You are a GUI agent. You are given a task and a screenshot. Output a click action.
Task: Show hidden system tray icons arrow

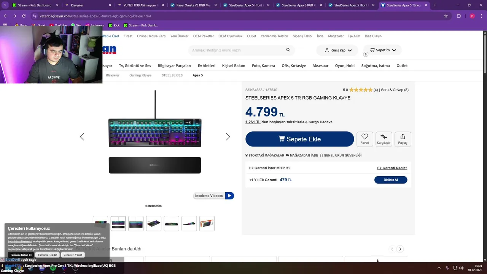439,268
